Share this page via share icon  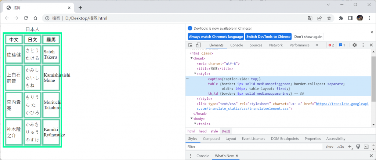319,18
